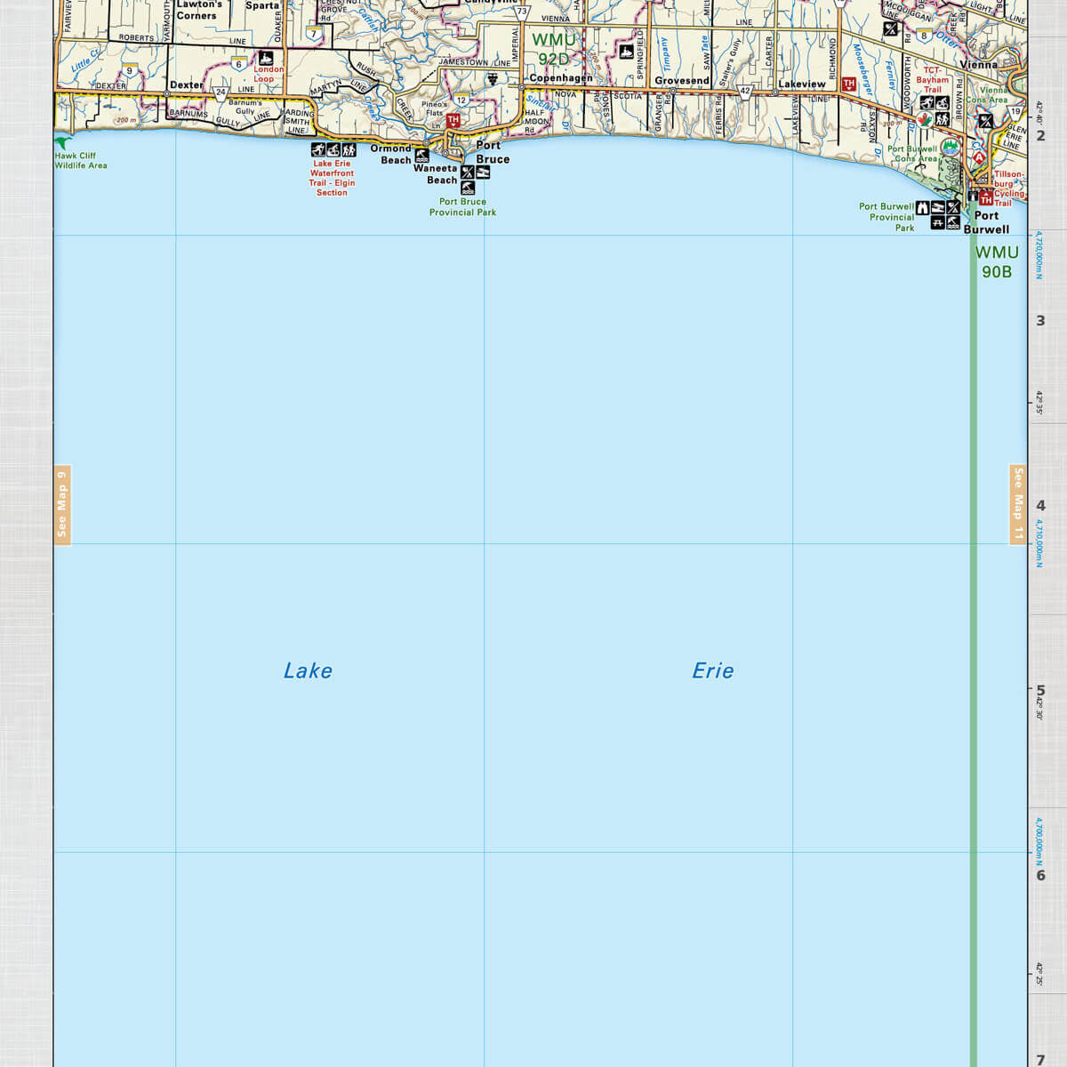Click the red TH trailhead marker near Pineo's Flats
Screen dimensions: 1067x1067
(453, 120)
